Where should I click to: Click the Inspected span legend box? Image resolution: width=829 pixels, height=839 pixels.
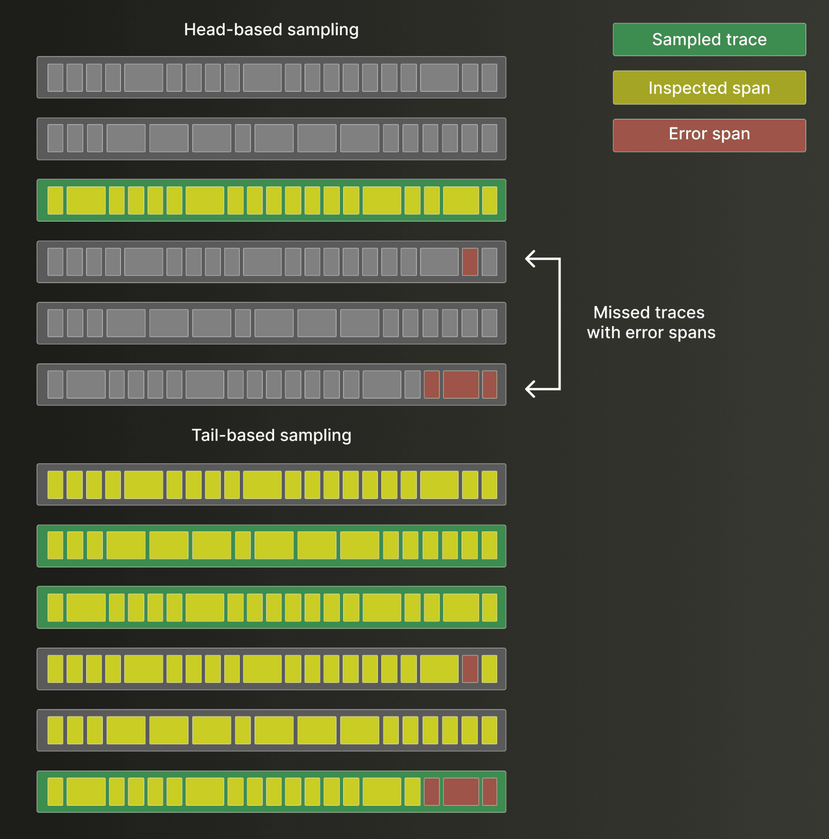[x=709, y=88]
